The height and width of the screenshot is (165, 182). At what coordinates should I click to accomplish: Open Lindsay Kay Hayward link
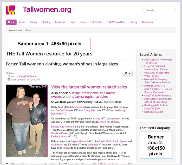click(63, 127)
